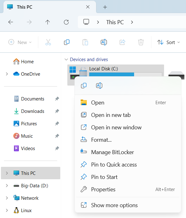
Task: Select Manage BitLocker
Action: 128,152
